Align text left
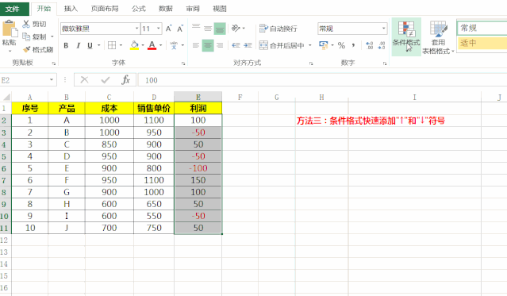507x296 pixels. [196, 45]
